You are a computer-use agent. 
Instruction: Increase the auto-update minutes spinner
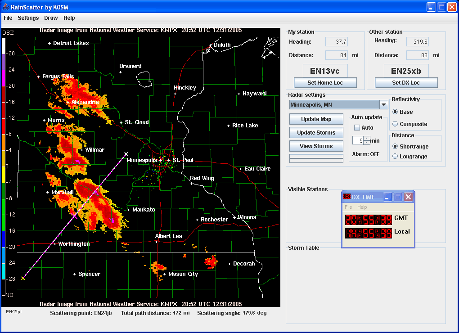pos(367,138)
